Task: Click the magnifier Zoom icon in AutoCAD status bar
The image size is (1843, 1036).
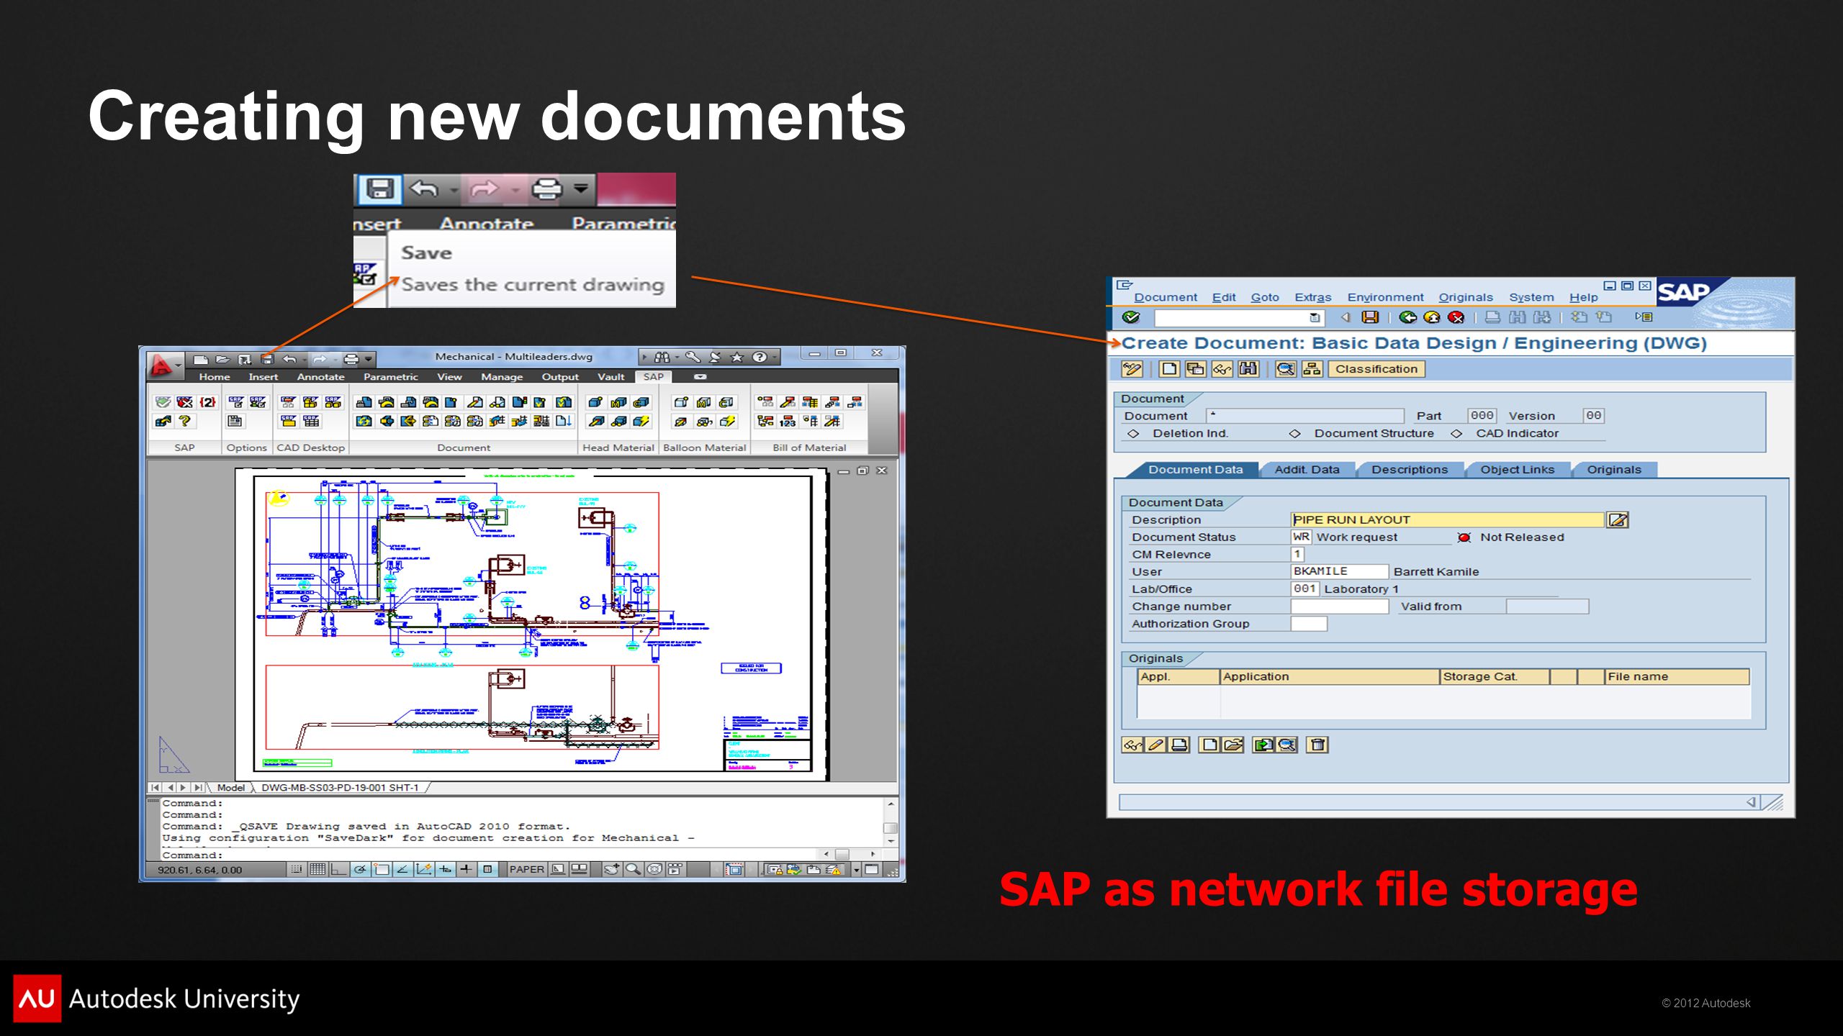Action: (633, 869)
